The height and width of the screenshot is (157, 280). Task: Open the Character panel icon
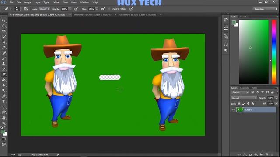[226, 45]
